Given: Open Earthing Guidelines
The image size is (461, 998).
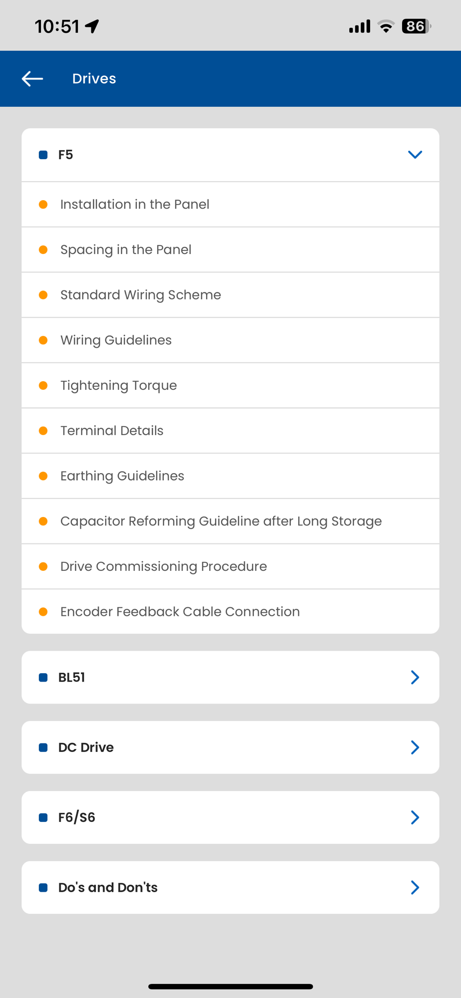Looking at the screenshot, I should [122, 476].
